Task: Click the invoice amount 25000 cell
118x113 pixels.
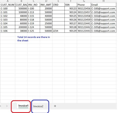Action: (46, 23)
